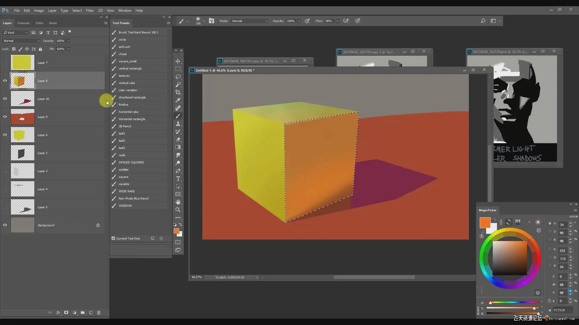Viewport: 579px width, 325px height.
Task: Open the Flow dropdown arrow
Action: tap(337, 21)
